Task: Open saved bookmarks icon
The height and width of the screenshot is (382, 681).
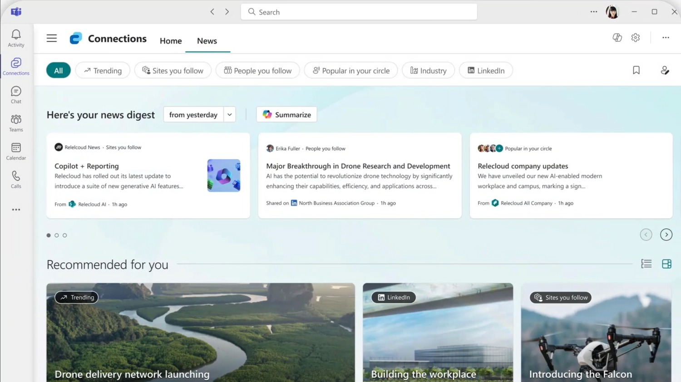Action: tap(636, 70)
